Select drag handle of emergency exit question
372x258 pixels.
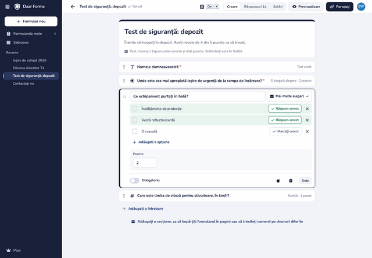[x=124, y=81]
